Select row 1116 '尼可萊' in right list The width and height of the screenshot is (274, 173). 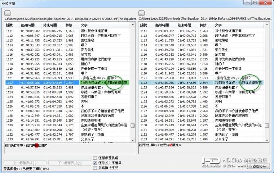pos(202,54)
